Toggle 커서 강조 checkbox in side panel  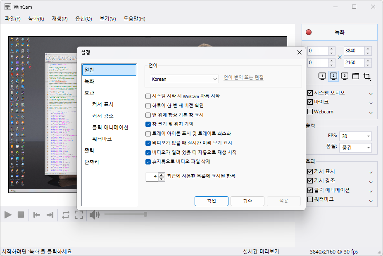pos(310,181)
